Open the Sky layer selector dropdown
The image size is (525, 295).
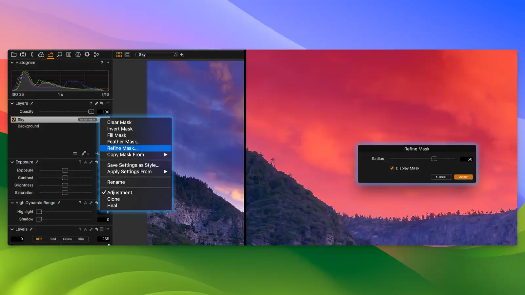[x=157, y=55]
